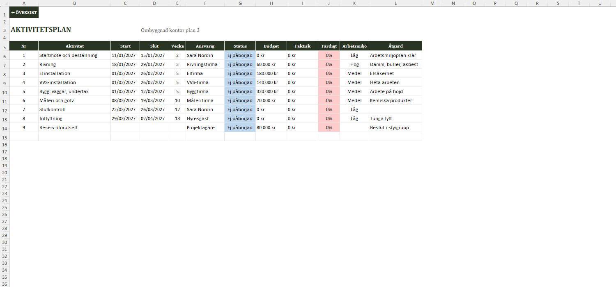Select the "AKTIVITETSPLAN" title cell

pos(41,30)
